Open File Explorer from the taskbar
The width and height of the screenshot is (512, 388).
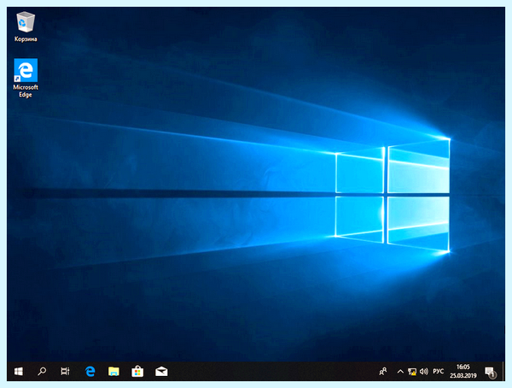click(113, 371)
